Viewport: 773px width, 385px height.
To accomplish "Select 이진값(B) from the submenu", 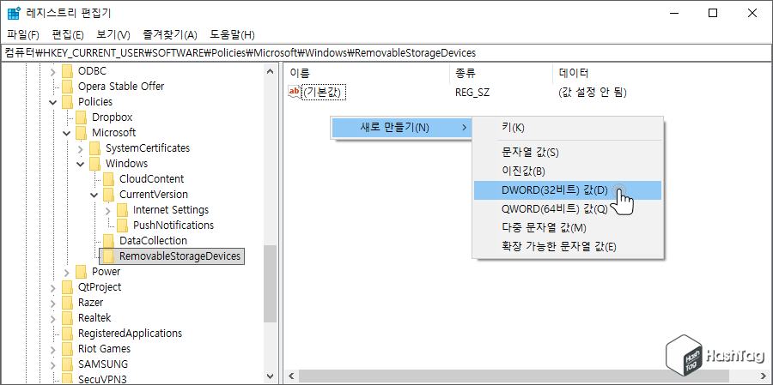I will point(568,171).
